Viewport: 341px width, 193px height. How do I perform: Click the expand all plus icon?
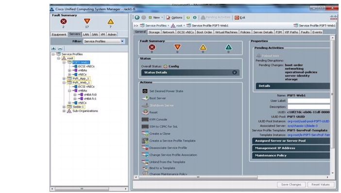tap(53, 48)
